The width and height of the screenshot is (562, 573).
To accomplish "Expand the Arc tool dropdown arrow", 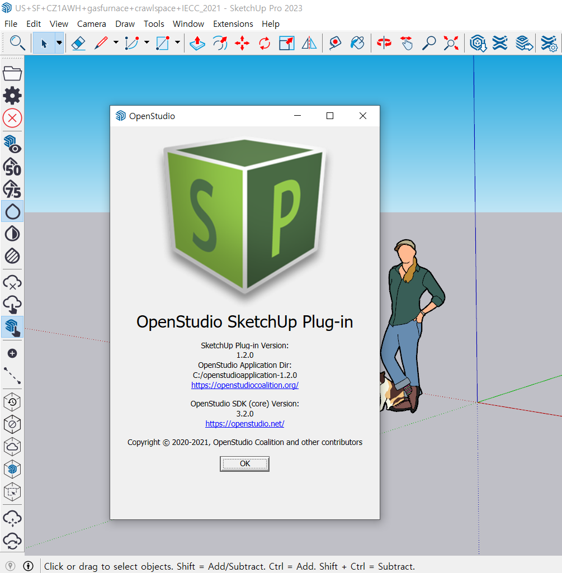I will click(147, 42).
